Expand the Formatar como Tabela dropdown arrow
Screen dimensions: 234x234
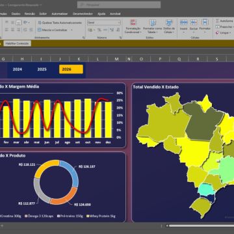tap(157, 32)
